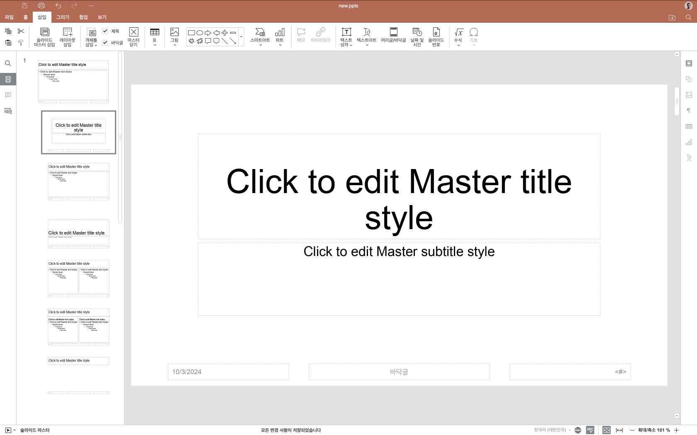Zoom in with the plus button
The height and width of the screenshot is (435, 697).
[x=676, y=430]
